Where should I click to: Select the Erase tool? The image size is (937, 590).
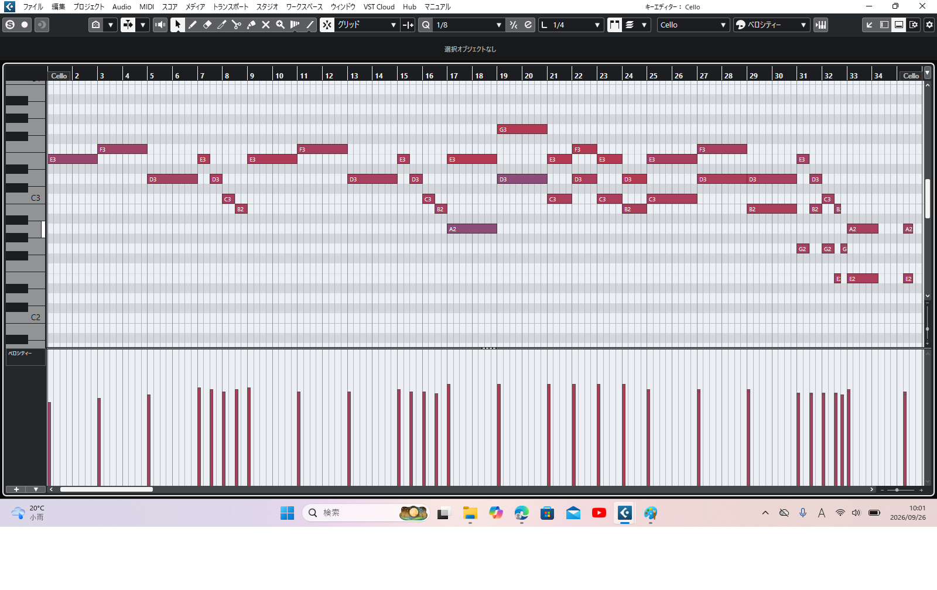(207, 25)
